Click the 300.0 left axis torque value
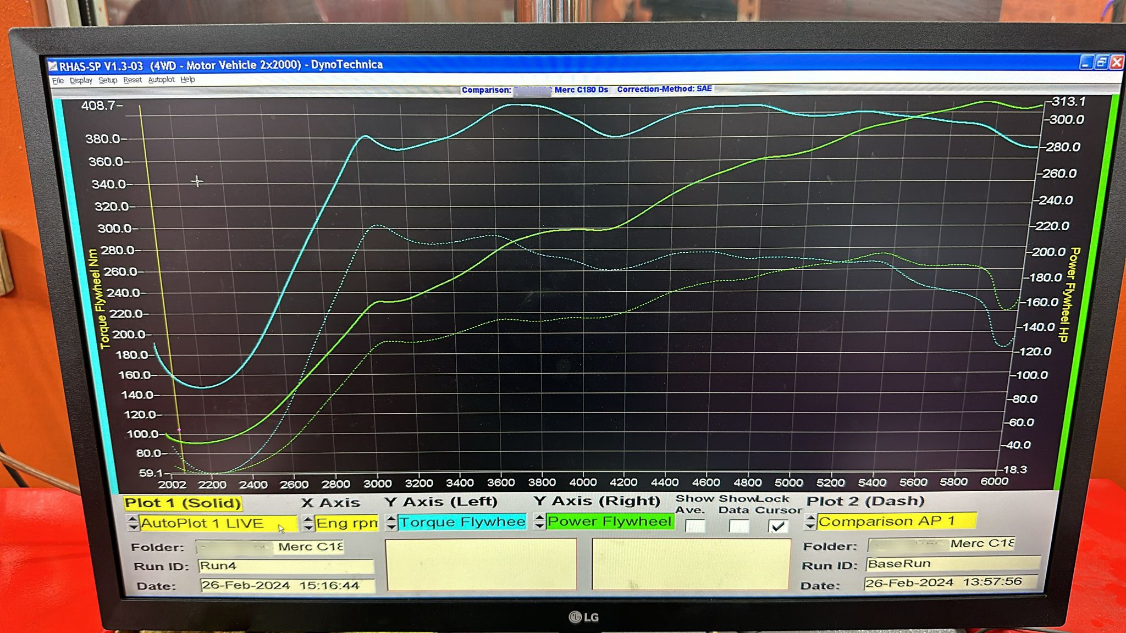 tap(115, 229)
